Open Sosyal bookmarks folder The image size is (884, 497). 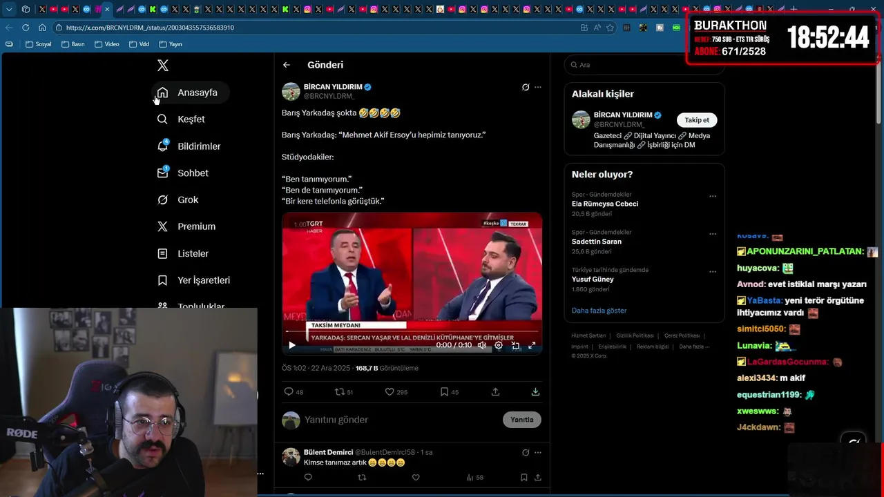39,44
